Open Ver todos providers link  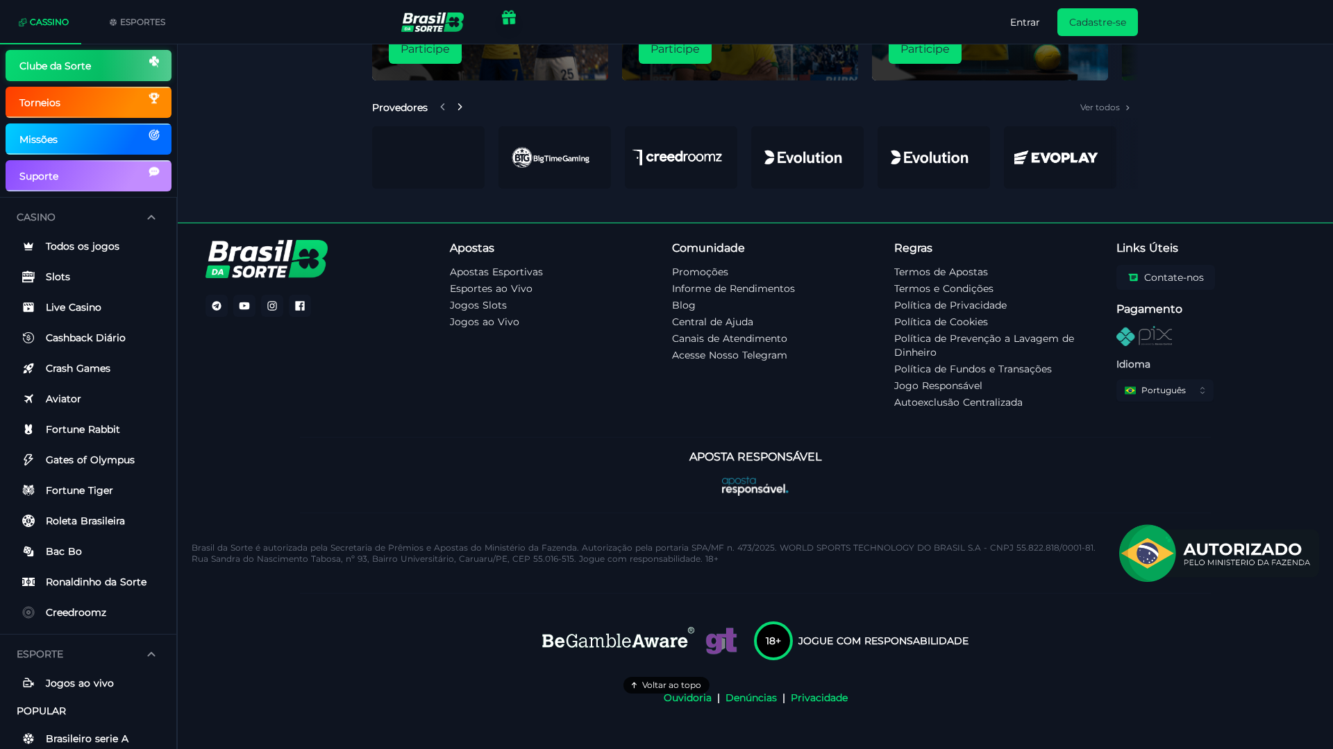1105,107
